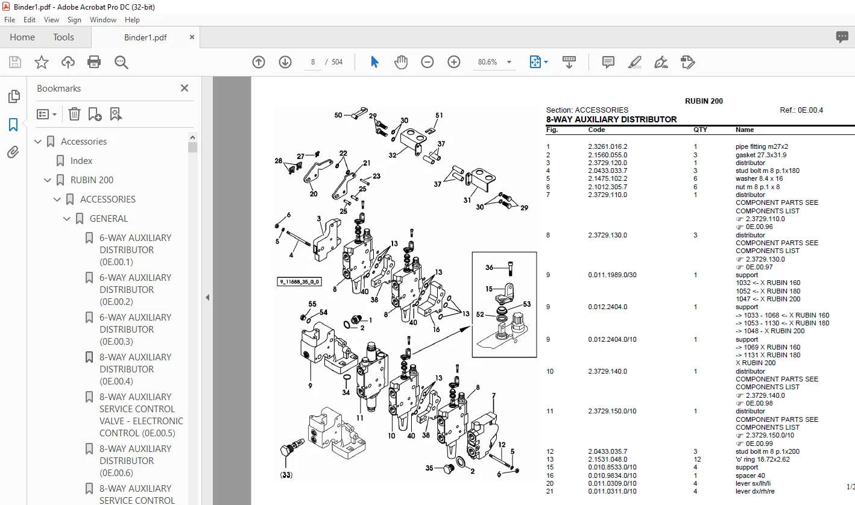This screenshot has height=505, width=855.
Task: Go to the previous page with the up arrow
Action: click(x=259, y=62)
